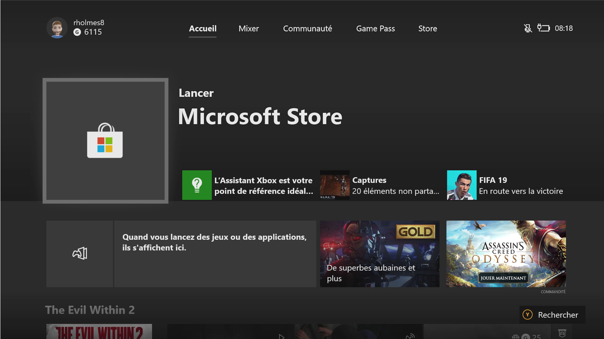This screenshot has height=339, width=604.
Task: Select the Accueil tab
Action: coord(203,29)
